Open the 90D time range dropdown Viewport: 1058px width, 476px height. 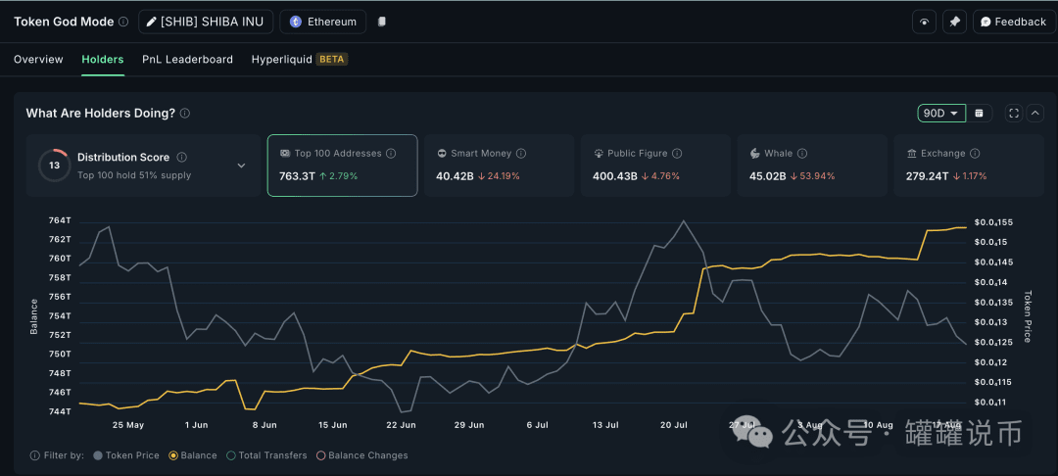(941, 114)
